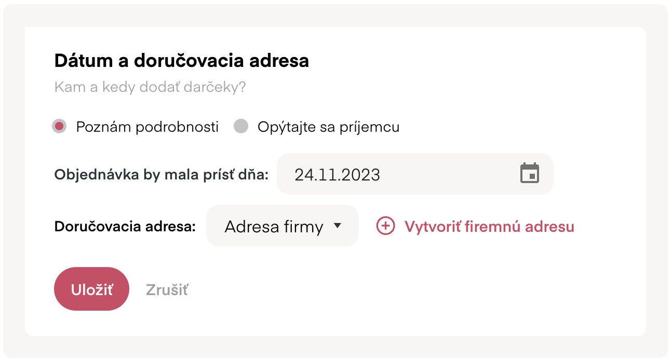
Task: Click 'Vytvoriť firemnú adresu' link
Action: (489, 227)
